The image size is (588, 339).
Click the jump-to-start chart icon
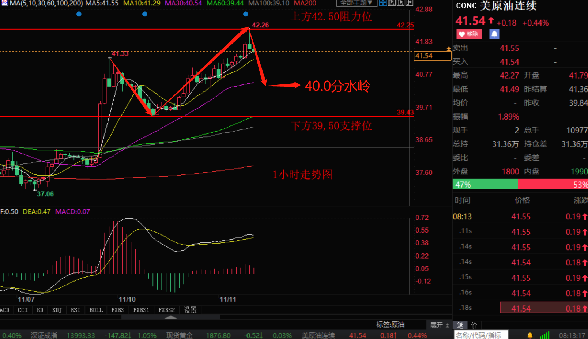click(392, 3)
